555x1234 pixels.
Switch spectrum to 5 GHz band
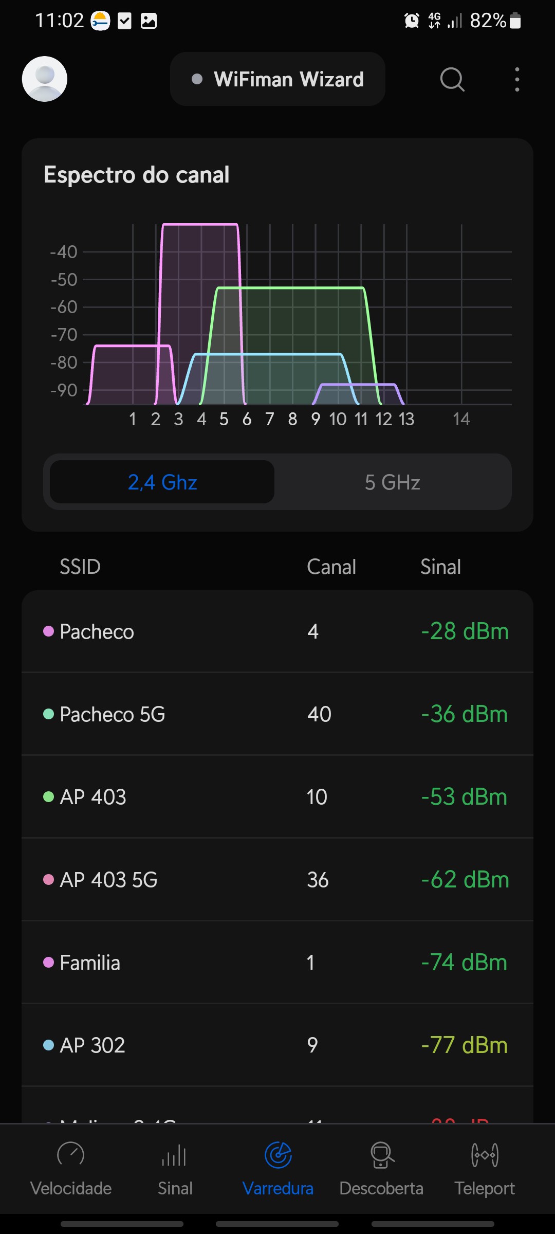[393, 482]
